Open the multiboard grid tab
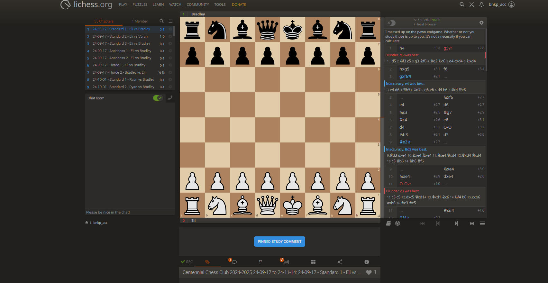The image size is (548, 283). pyautogui.click(x=313, y=262)
